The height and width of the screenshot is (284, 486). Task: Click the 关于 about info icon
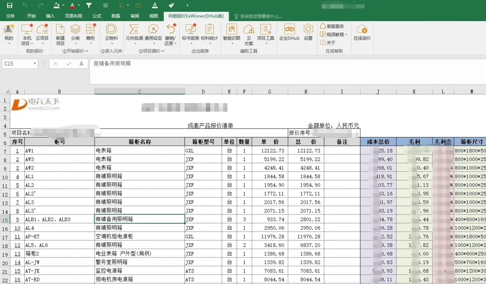[x=323, y=43]
